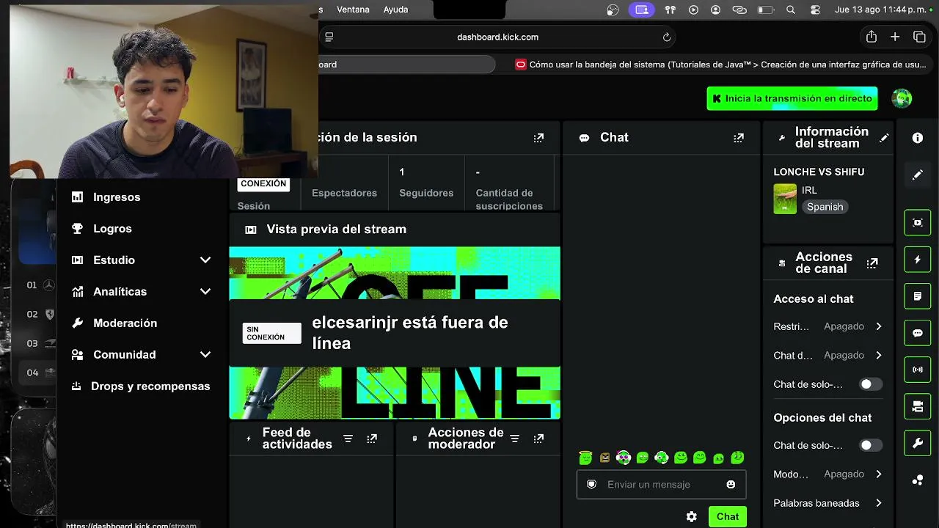This screenshot has height=528, width=939.
Task: Open the Restri... chat access setting
Action: (827, 326)
